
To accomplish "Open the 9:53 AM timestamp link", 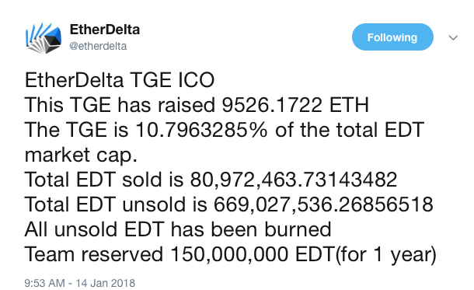I will tap(44, 283).
